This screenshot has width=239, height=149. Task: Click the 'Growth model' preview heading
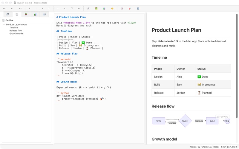click(164, 139)
